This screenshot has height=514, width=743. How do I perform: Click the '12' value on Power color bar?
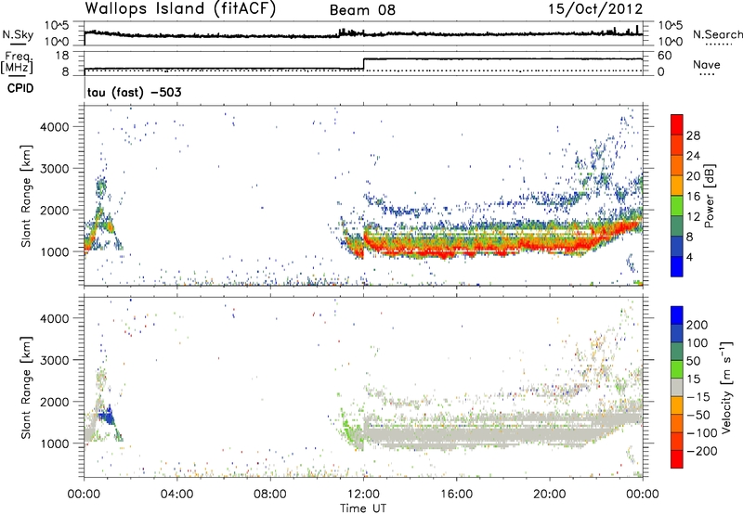(693, 217)
